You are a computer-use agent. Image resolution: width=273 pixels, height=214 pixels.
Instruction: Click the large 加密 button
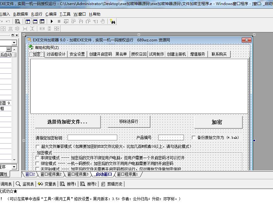coord(219,122)
